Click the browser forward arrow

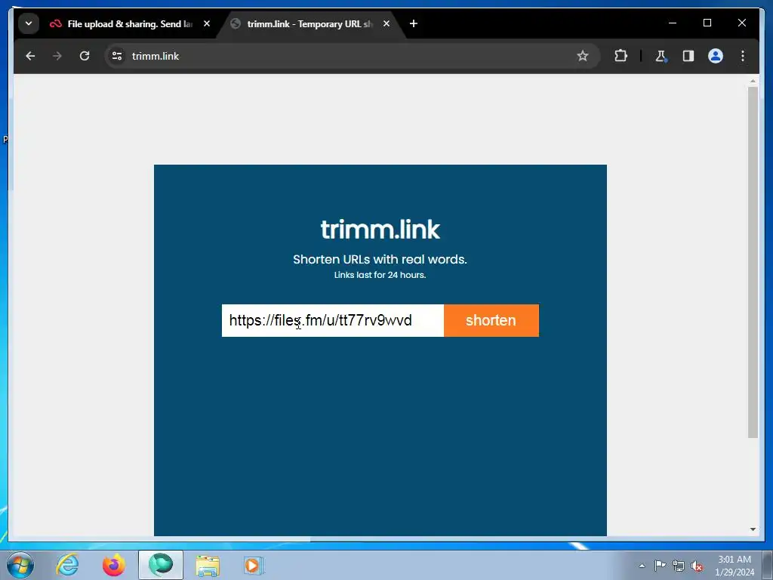(57, 56)
